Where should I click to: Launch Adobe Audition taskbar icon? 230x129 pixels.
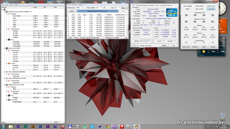(26, 126)
